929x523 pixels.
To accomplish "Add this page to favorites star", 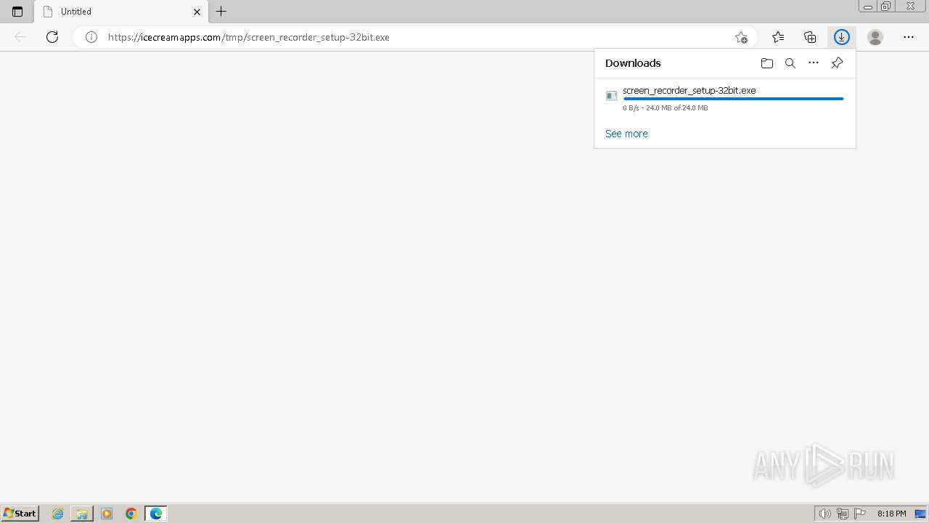I will [x=741, y=37].
